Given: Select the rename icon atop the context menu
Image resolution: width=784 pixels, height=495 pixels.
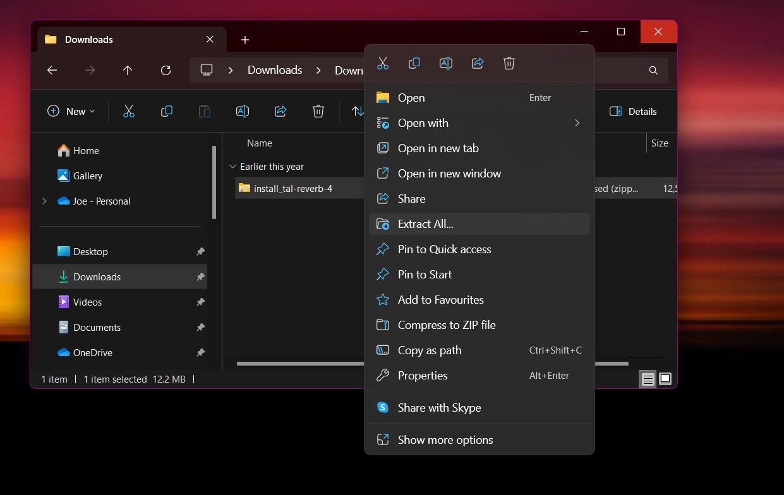Looking at the screenshot, I should (x=445, y=63).
